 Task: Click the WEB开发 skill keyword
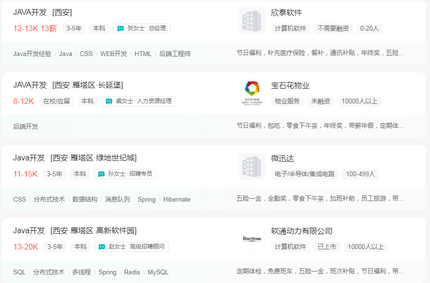click(x=114, y=54)
